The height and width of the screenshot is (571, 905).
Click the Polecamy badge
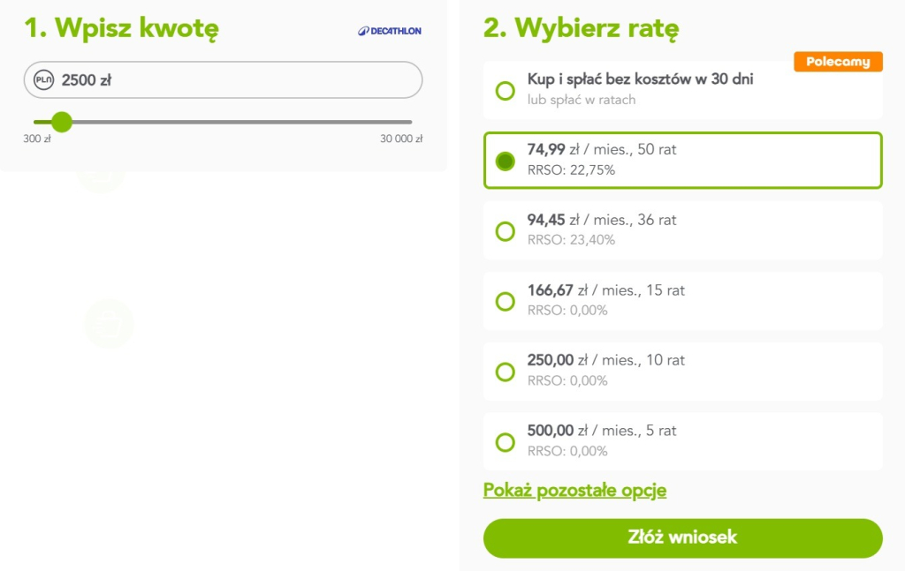837,62
